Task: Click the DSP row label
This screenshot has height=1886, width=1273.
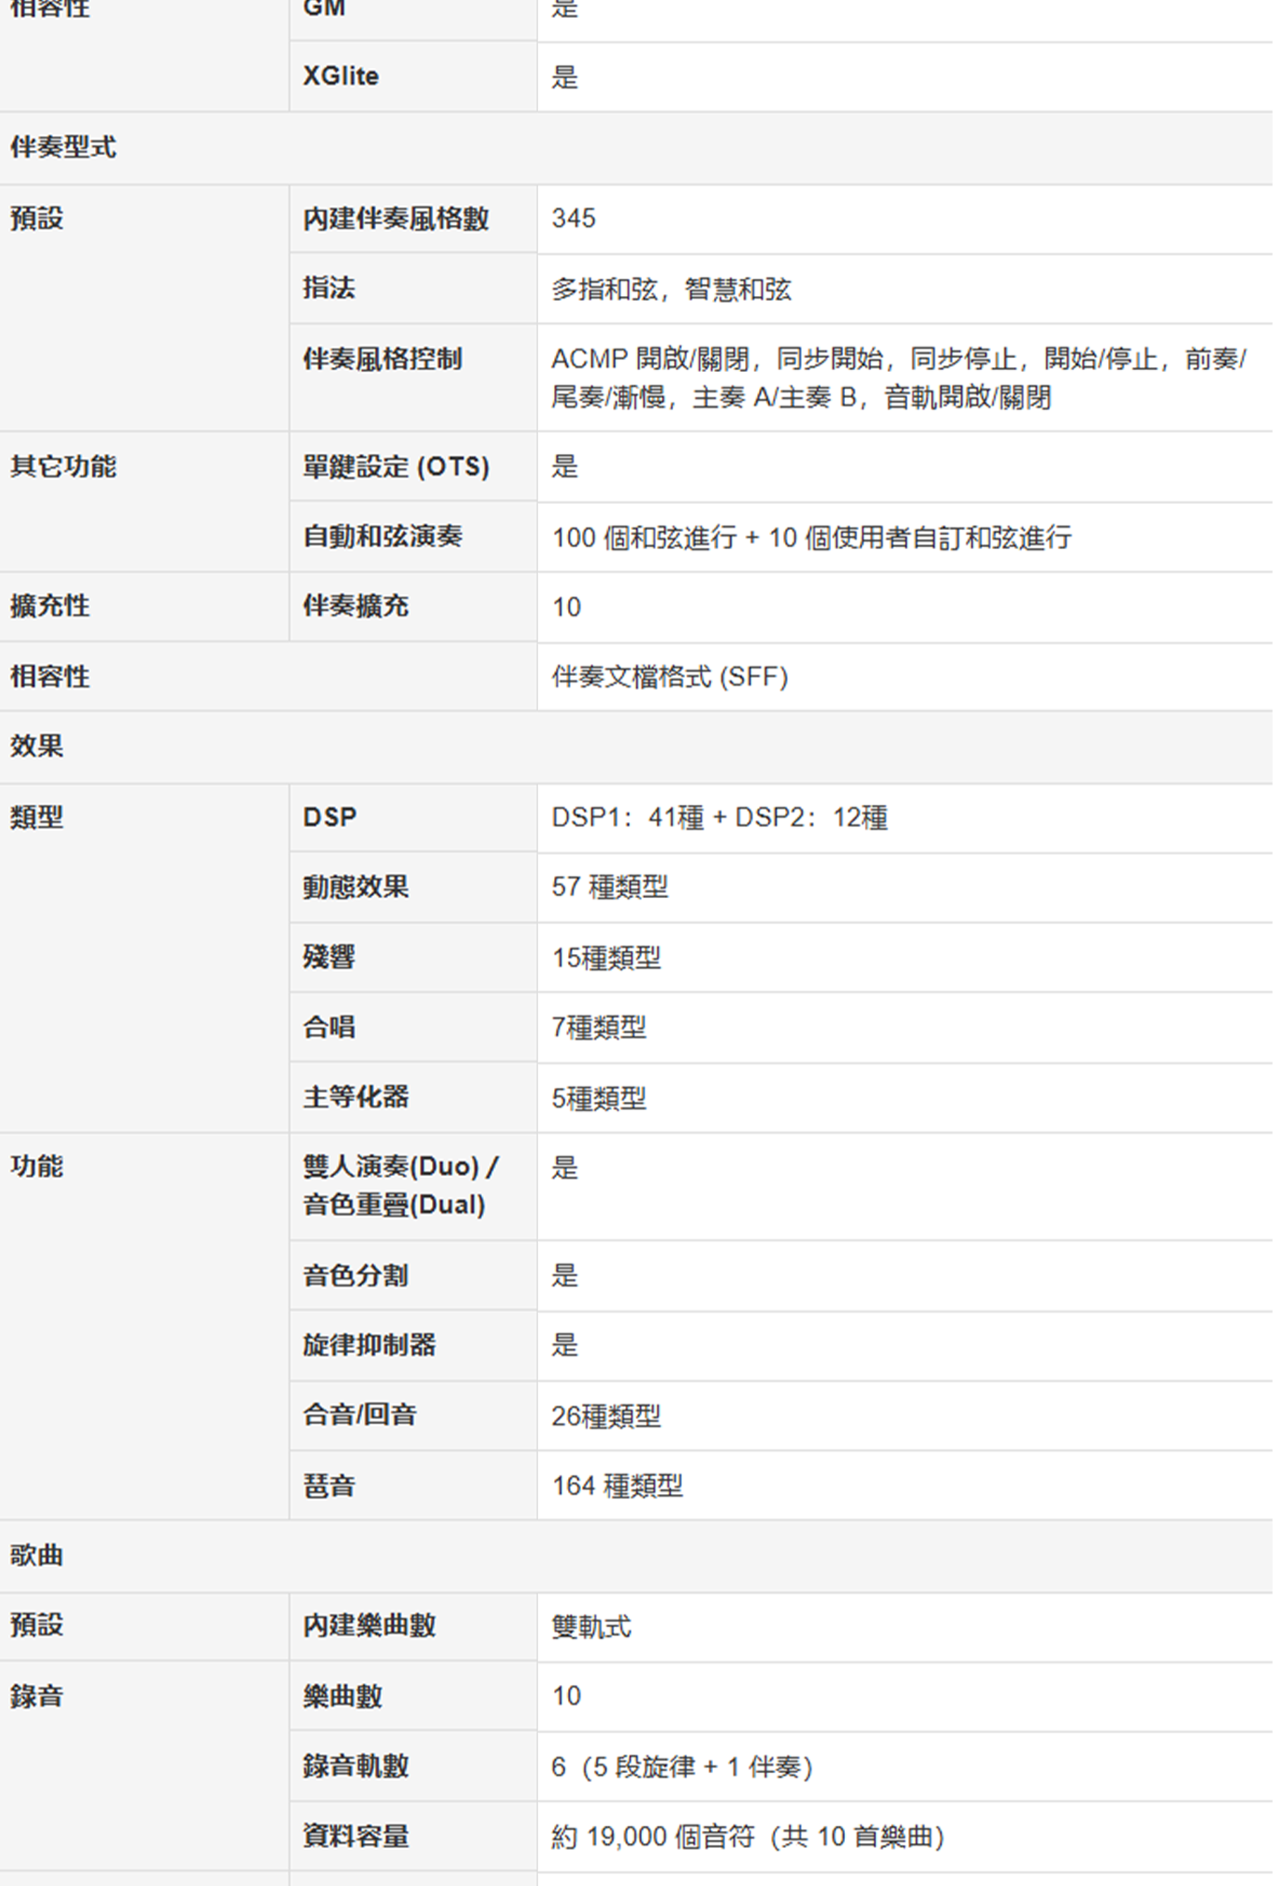Action: pos(330,817)
